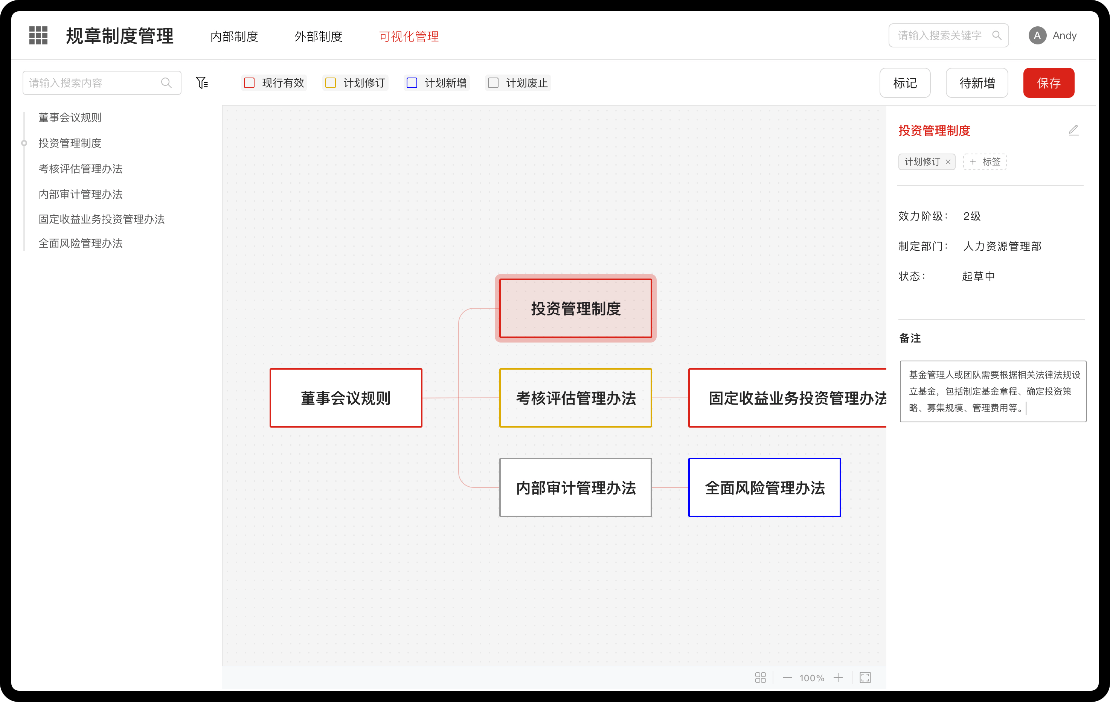Remove the 计划修订 tag via its x
1110x702 pixels.
click(x=948, y=162)
